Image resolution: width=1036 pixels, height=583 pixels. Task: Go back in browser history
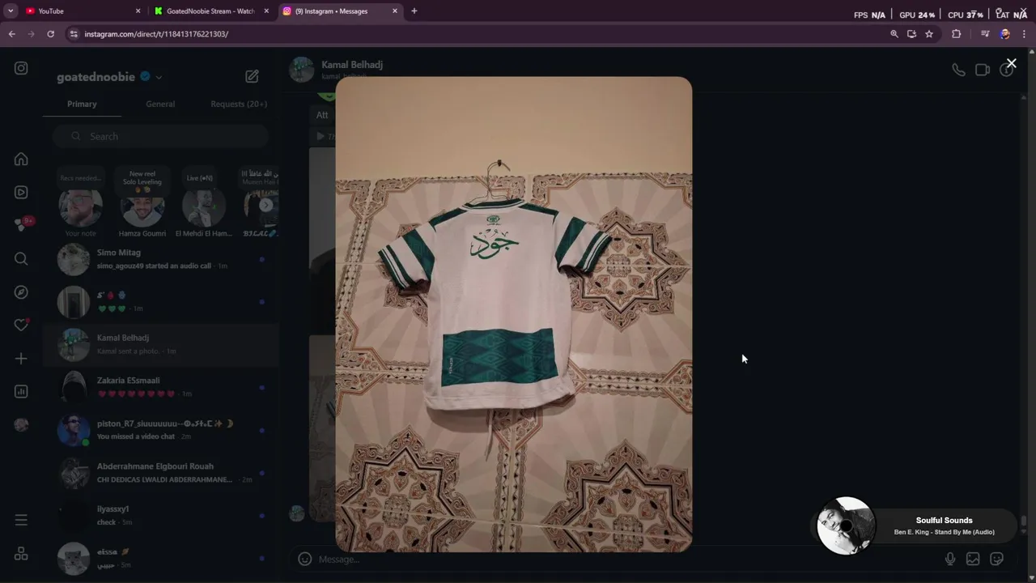(11, 34)
